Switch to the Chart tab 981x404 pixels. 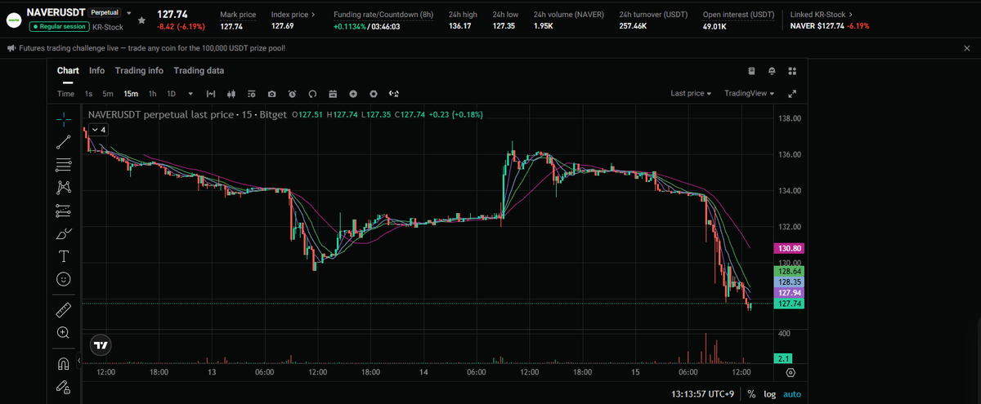tap(68, 71)
